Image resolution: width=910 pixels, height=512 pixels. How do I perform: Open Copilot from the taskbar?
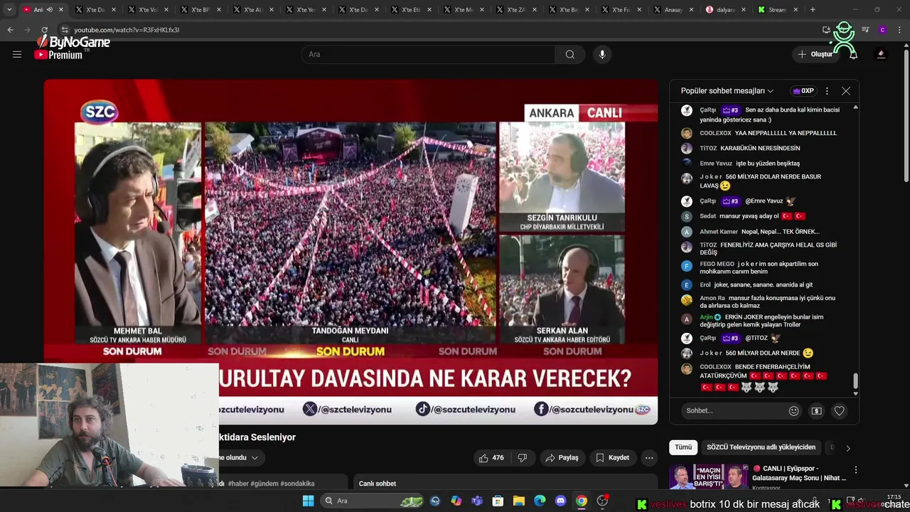point(456,501)
